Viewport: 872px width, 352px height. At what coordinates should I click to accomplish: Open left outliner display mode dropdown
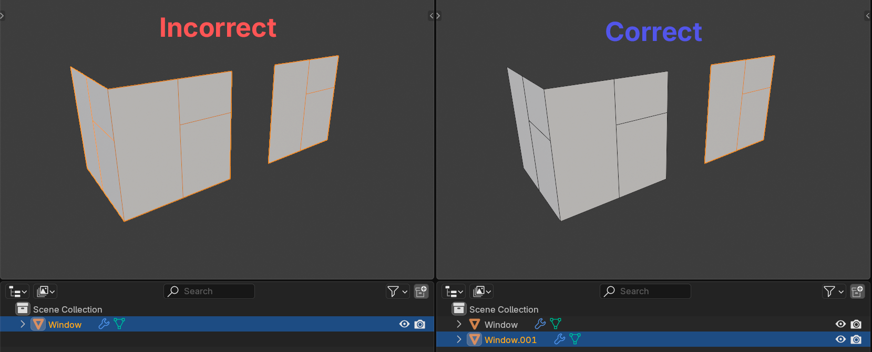[46, 292]
